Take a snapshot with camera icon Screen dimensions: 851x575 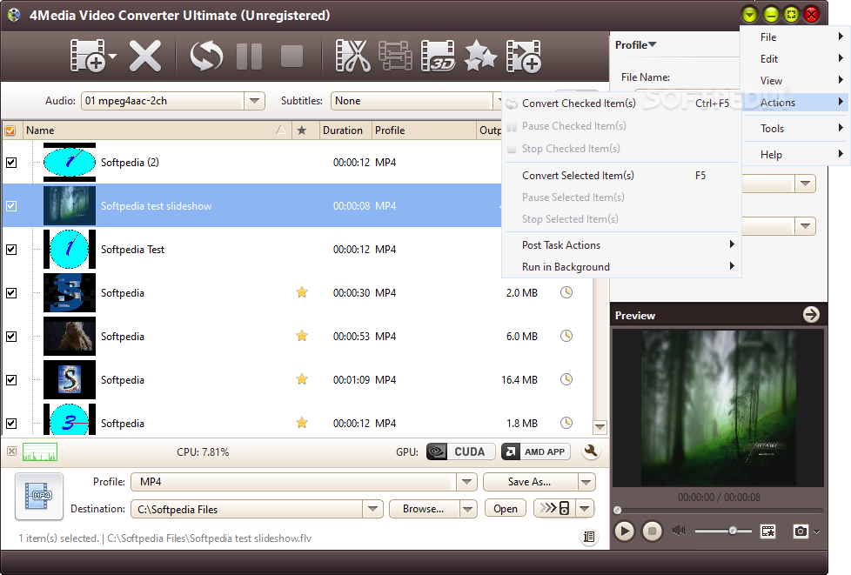point(801,531)
